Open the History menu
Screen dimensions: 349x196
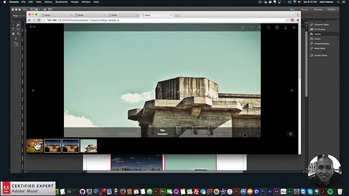coord(49,2)
